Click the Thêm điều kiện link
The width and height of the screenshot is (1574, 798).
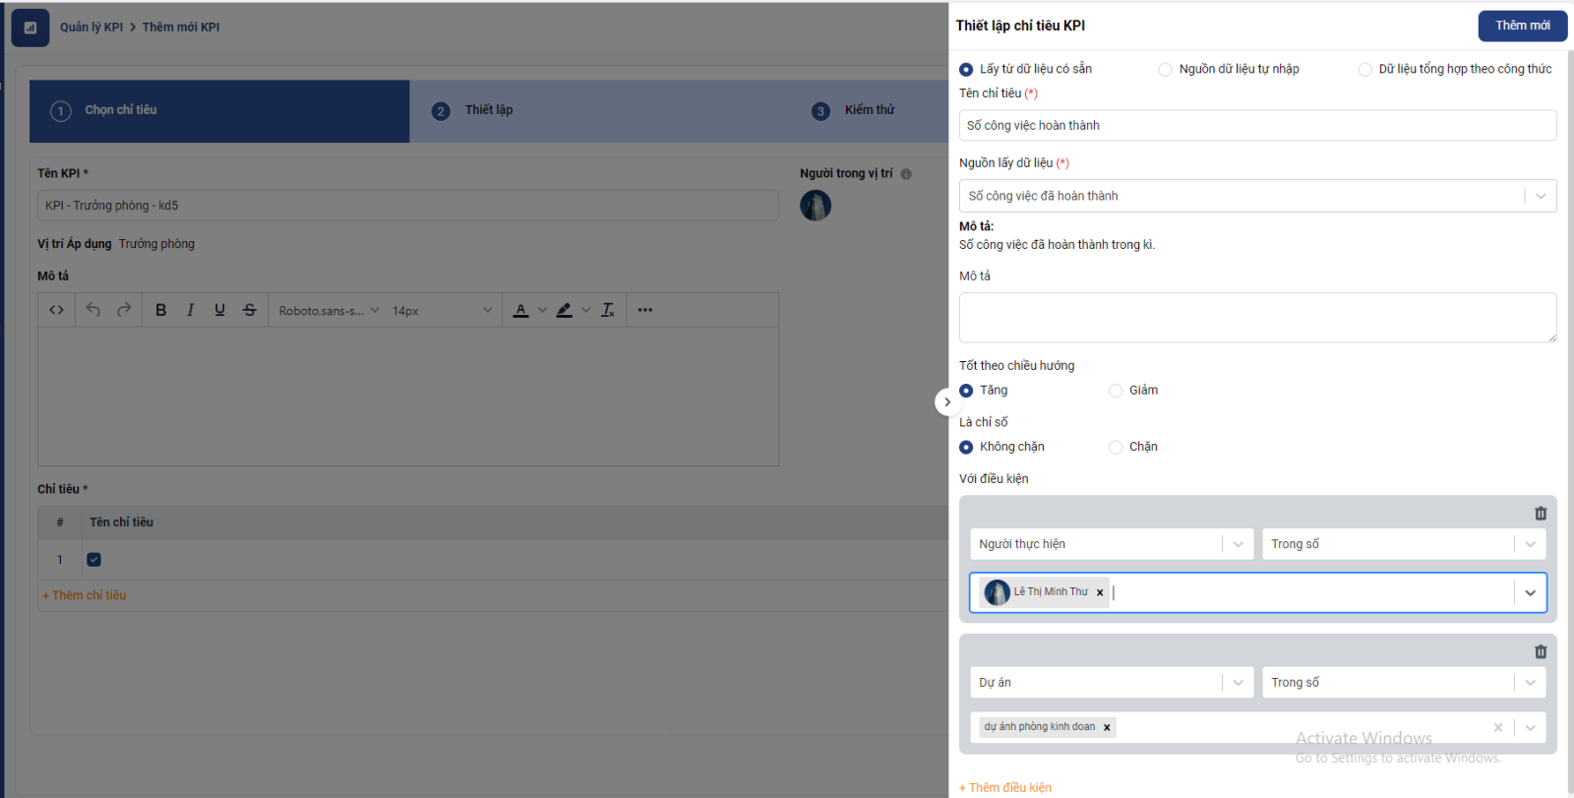(x=1005, y=787)
